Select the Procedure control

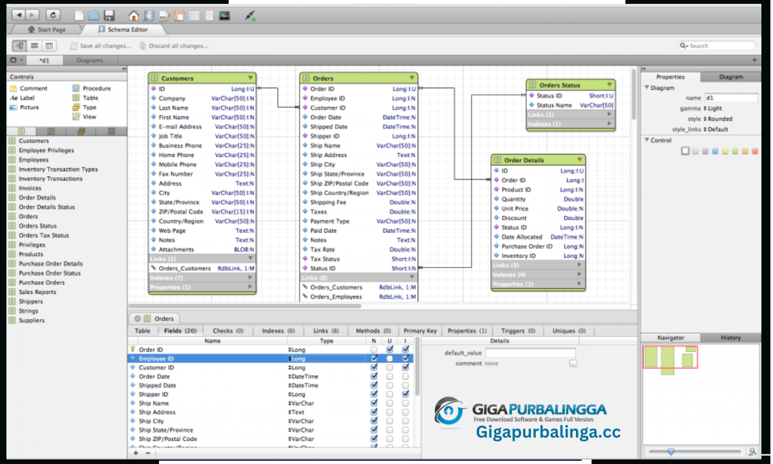pos(91,88)
